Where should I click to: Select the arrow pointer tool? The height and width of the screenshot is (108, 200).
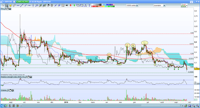pyautogui.click(x=3, y=6)
